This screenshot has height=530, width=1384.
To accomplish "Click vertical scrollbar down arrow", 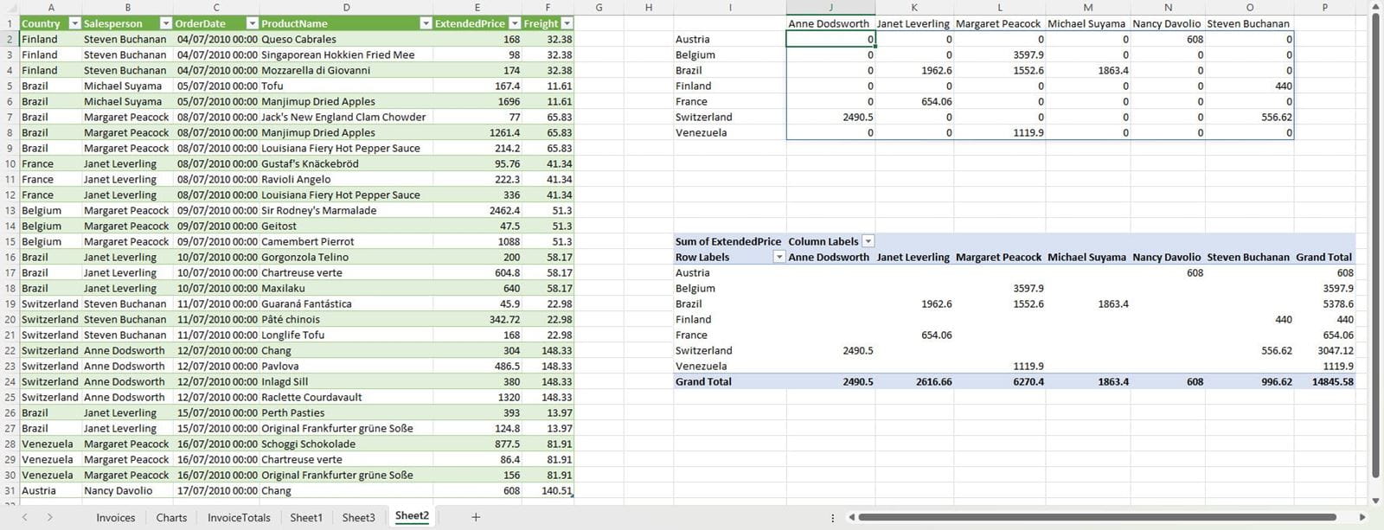I will 1375,500.
